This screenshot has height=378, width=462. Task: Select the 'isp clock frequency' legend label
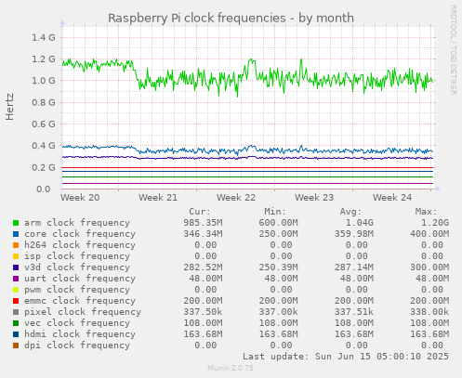(77, 256)
